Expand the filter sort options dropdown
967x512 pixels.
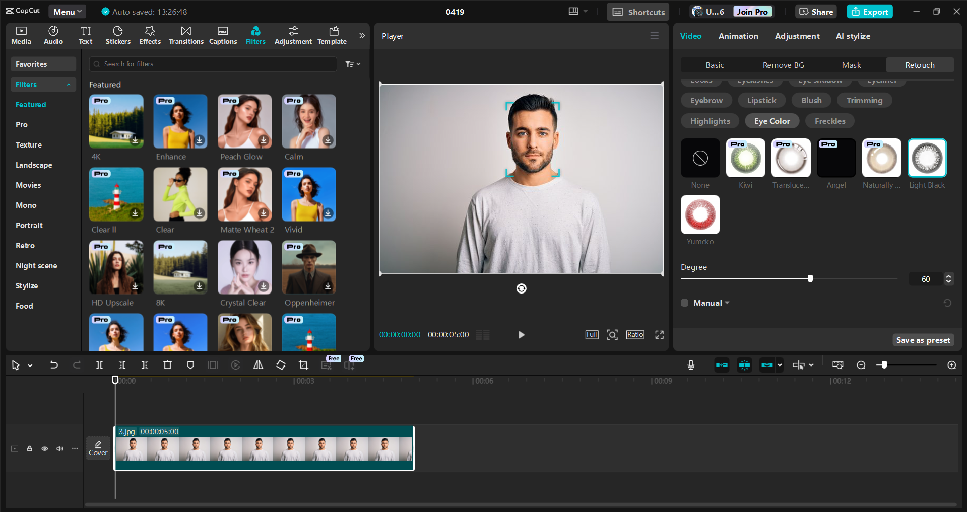[352, 64]
